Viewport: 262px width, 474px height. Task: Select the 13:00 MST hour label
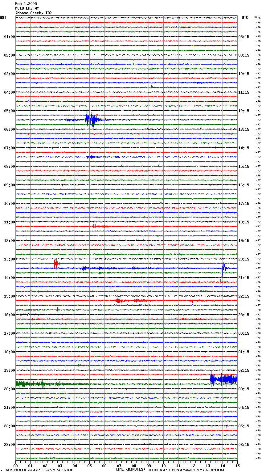click(10, 259)
